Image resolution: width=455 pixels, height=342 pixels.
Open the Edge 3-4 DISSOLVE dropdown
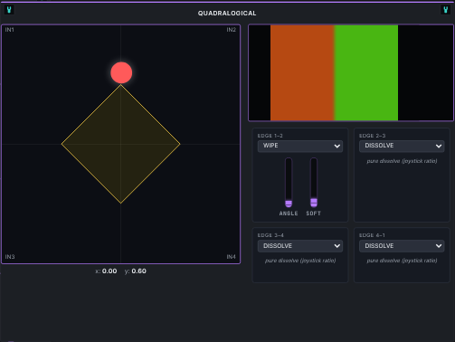300,246
